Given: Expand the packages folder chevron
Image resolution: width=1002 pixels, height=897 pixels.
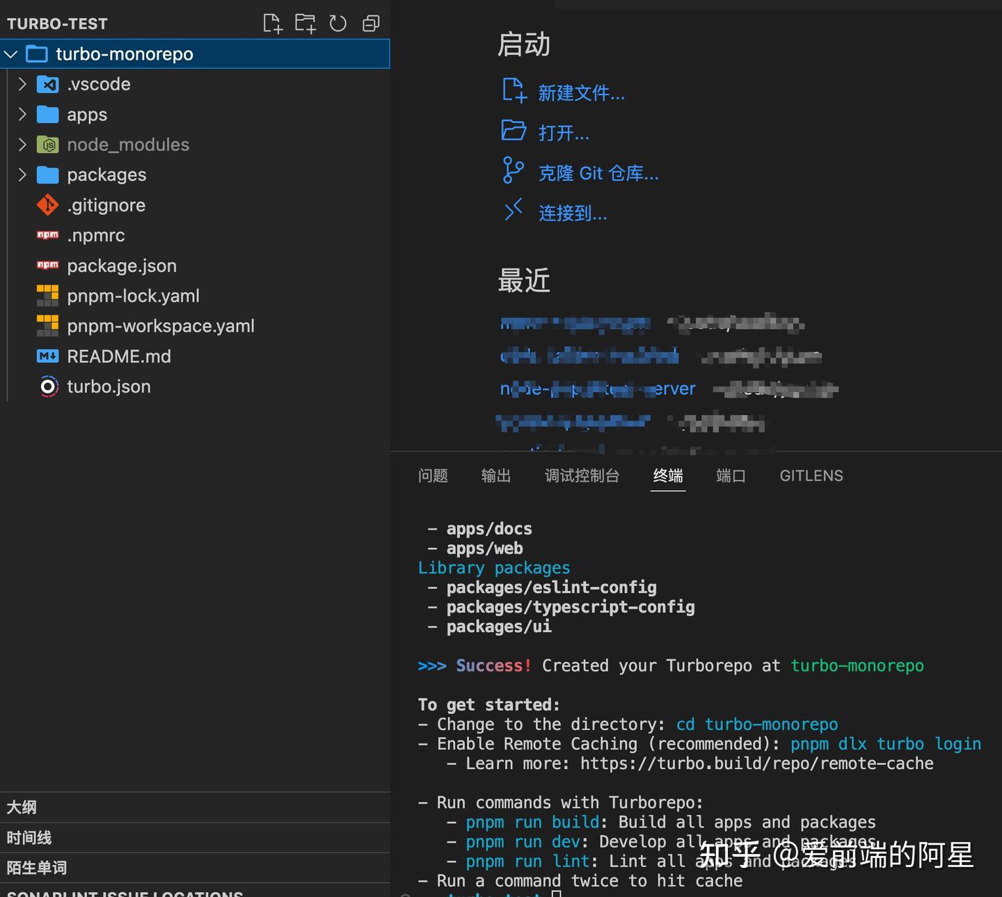Looking at the screenshot, I should 22,175.
